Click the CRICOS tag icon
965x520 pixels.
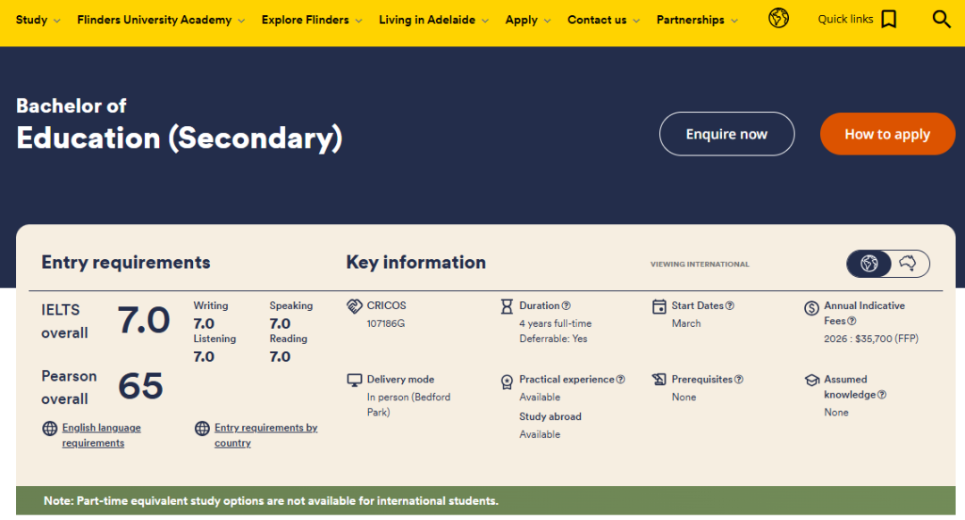pyautogui.click(x=355, y=306)
